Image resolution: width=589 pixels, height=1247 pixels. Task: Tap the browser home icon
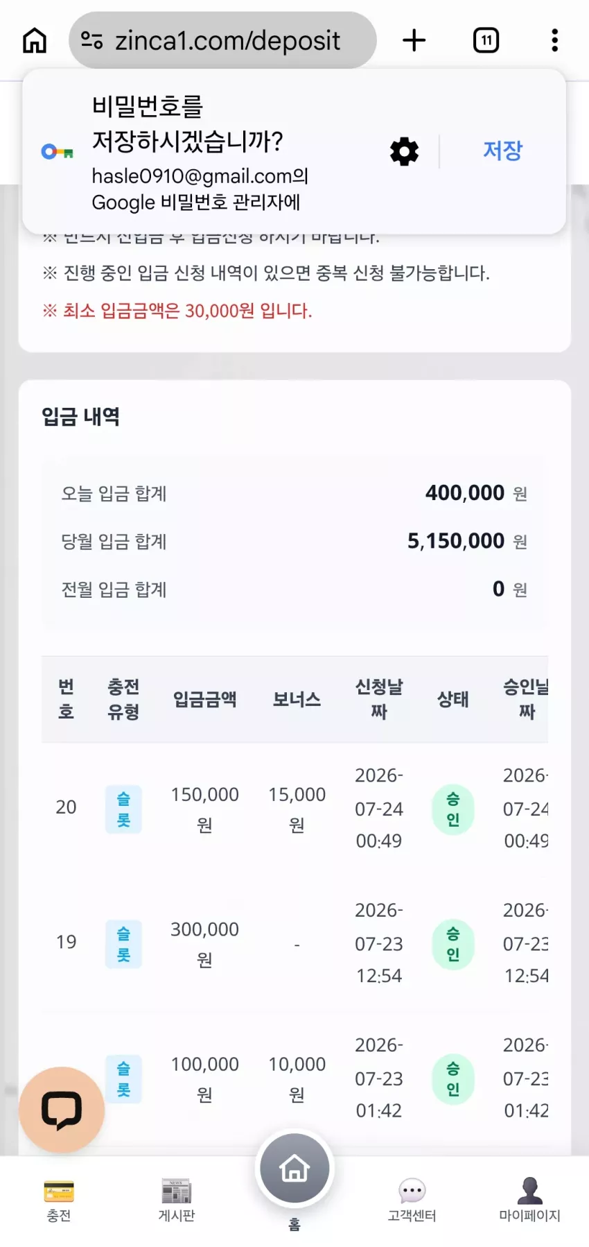tap(35, 40)
